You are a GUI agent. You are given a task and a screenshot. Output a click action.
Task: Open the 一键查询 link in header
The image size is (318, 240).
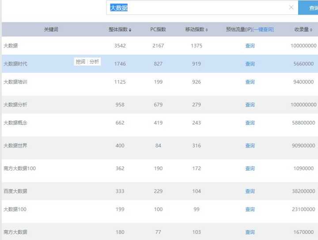coord(263,30)
